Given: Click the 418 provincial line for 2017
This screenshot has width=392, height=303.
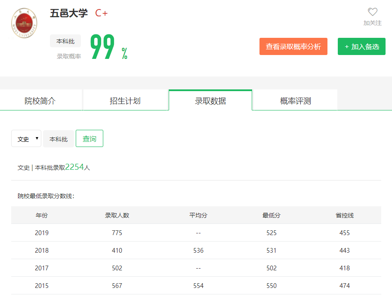Looking at the screenshot, I should point(345,268).
